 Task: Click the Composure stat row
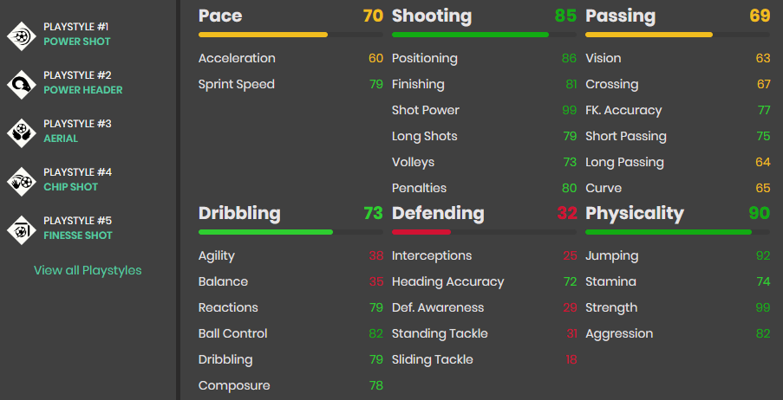(290, 385)
